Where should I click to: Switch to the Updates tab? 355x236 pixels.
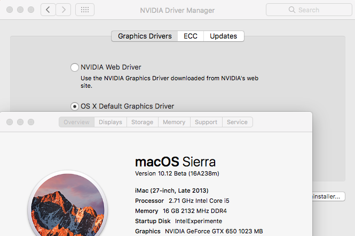pos(223,36)
